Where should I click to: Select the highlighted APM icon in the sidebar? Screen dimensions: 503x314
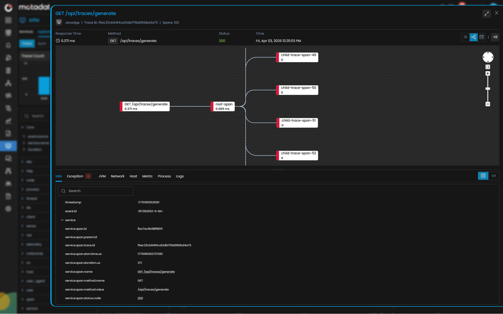[x=9, y=146]
